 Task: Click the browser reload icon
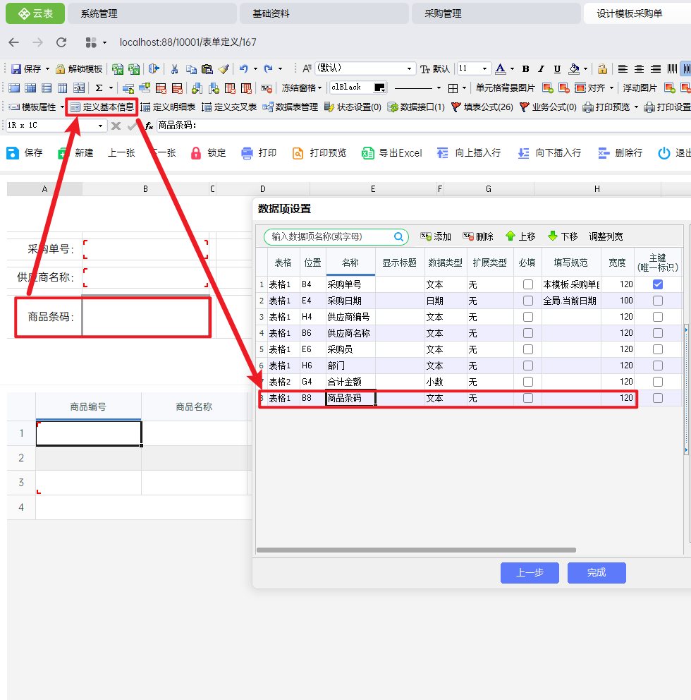[61, 42]
